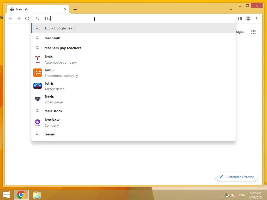Open File Explorer from the taskbar

[x=37, y=195]
